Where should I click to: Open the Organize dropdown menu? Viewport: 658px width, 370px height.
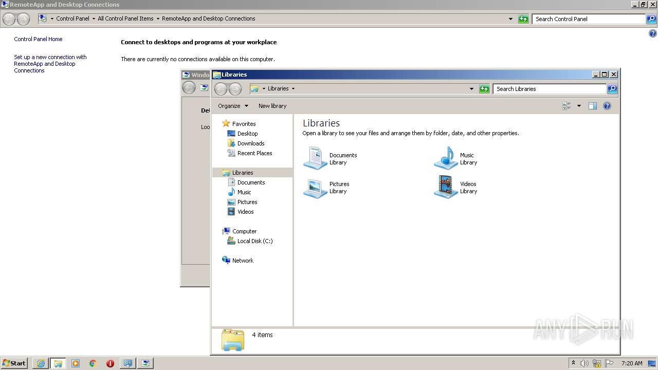click(233, 106)
